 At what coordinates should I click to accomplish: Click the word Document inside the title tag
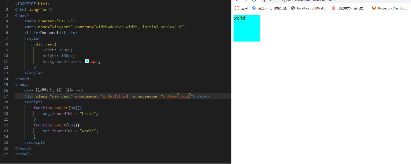50,33
